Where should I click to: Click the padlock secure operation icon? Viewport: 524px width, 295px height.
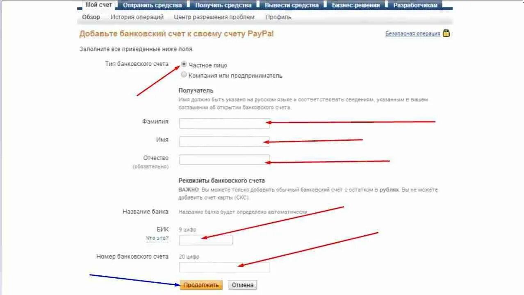click(446, 33)
